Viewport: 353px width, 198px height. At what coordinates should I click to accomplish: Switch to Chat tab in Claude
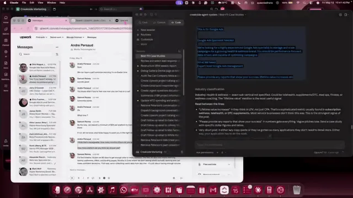[x=143, y=23]
